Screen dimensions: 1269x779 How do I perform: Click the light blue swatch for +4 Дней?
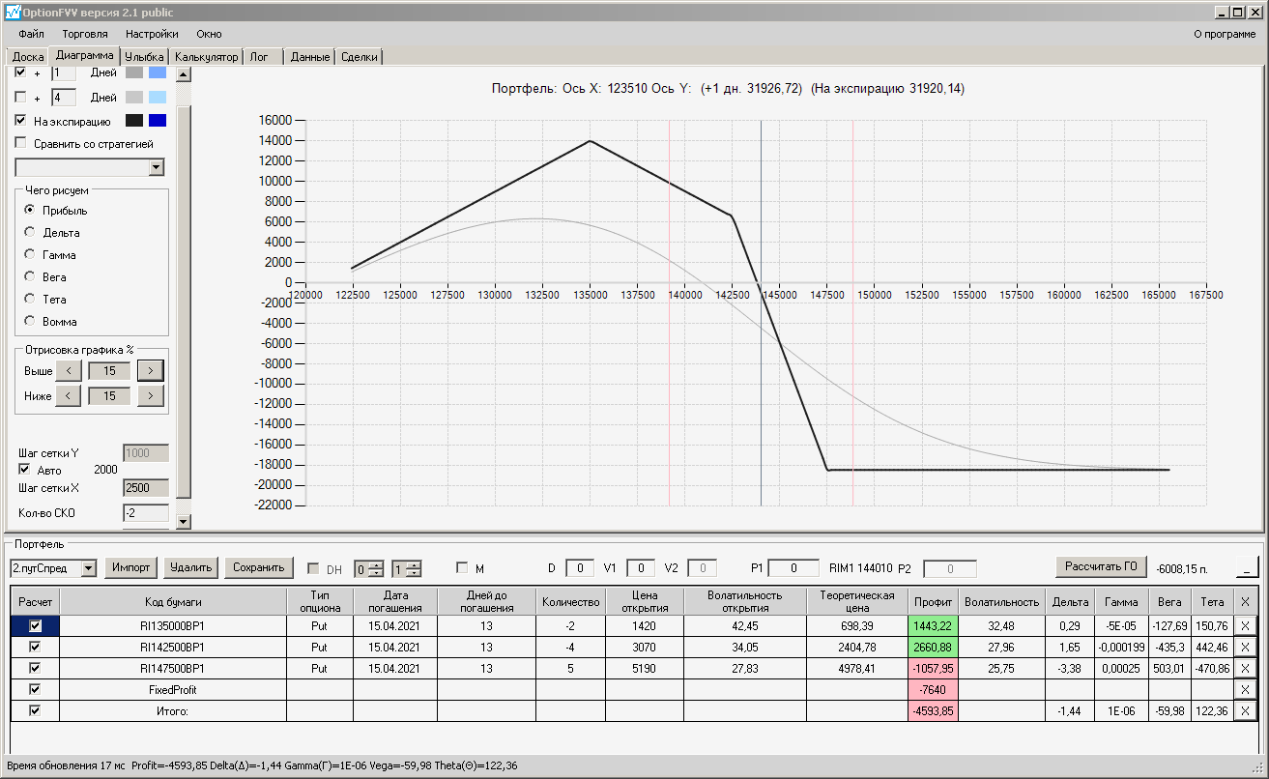click(158, 98)
